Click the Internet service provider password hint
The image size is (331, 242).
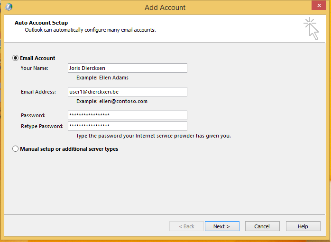click(153, 136)
